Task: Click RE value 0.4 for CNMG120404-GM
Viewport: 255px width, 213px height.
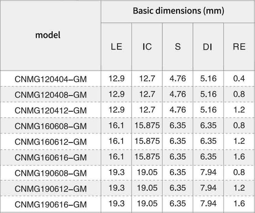Action: point(239,78)
